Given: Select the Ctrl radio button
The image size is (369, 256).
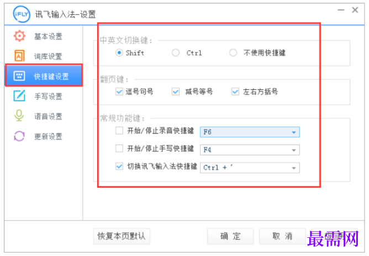Looking at the screenshot, I should click(x=176, y=53).
